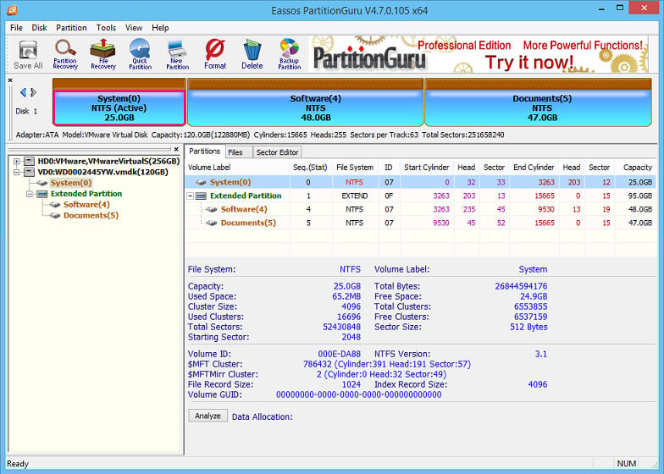Screen dimensions: 664x474
Task: Click the Capacity column header
Action: tap(635, 168)
